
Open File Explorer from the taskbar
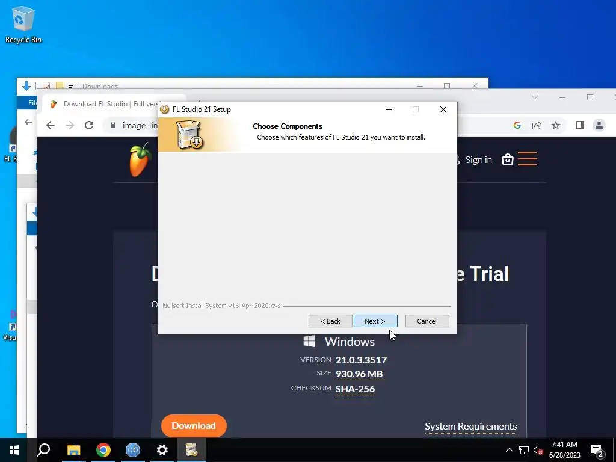(x=73, y=450)
